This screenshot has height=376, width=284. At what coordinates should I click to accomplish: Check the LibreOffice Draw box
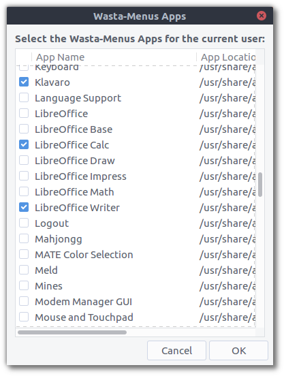pyautogui.click(x=24, y=160)
